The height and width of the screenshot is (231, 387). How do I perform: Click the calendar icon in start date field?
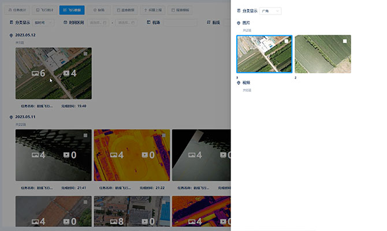click(105, 23)
